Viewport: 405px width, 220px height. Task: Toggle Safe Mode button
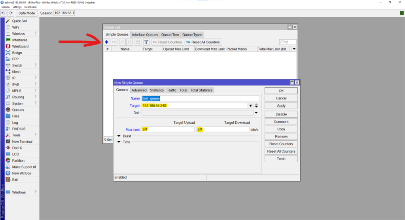pos(27,13)
